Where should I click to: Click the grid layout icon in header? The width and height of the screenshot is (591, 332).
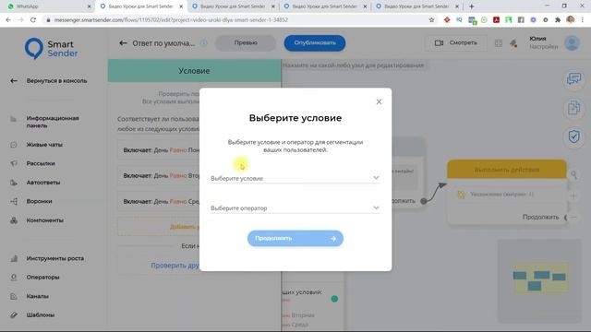click(499, 43)
